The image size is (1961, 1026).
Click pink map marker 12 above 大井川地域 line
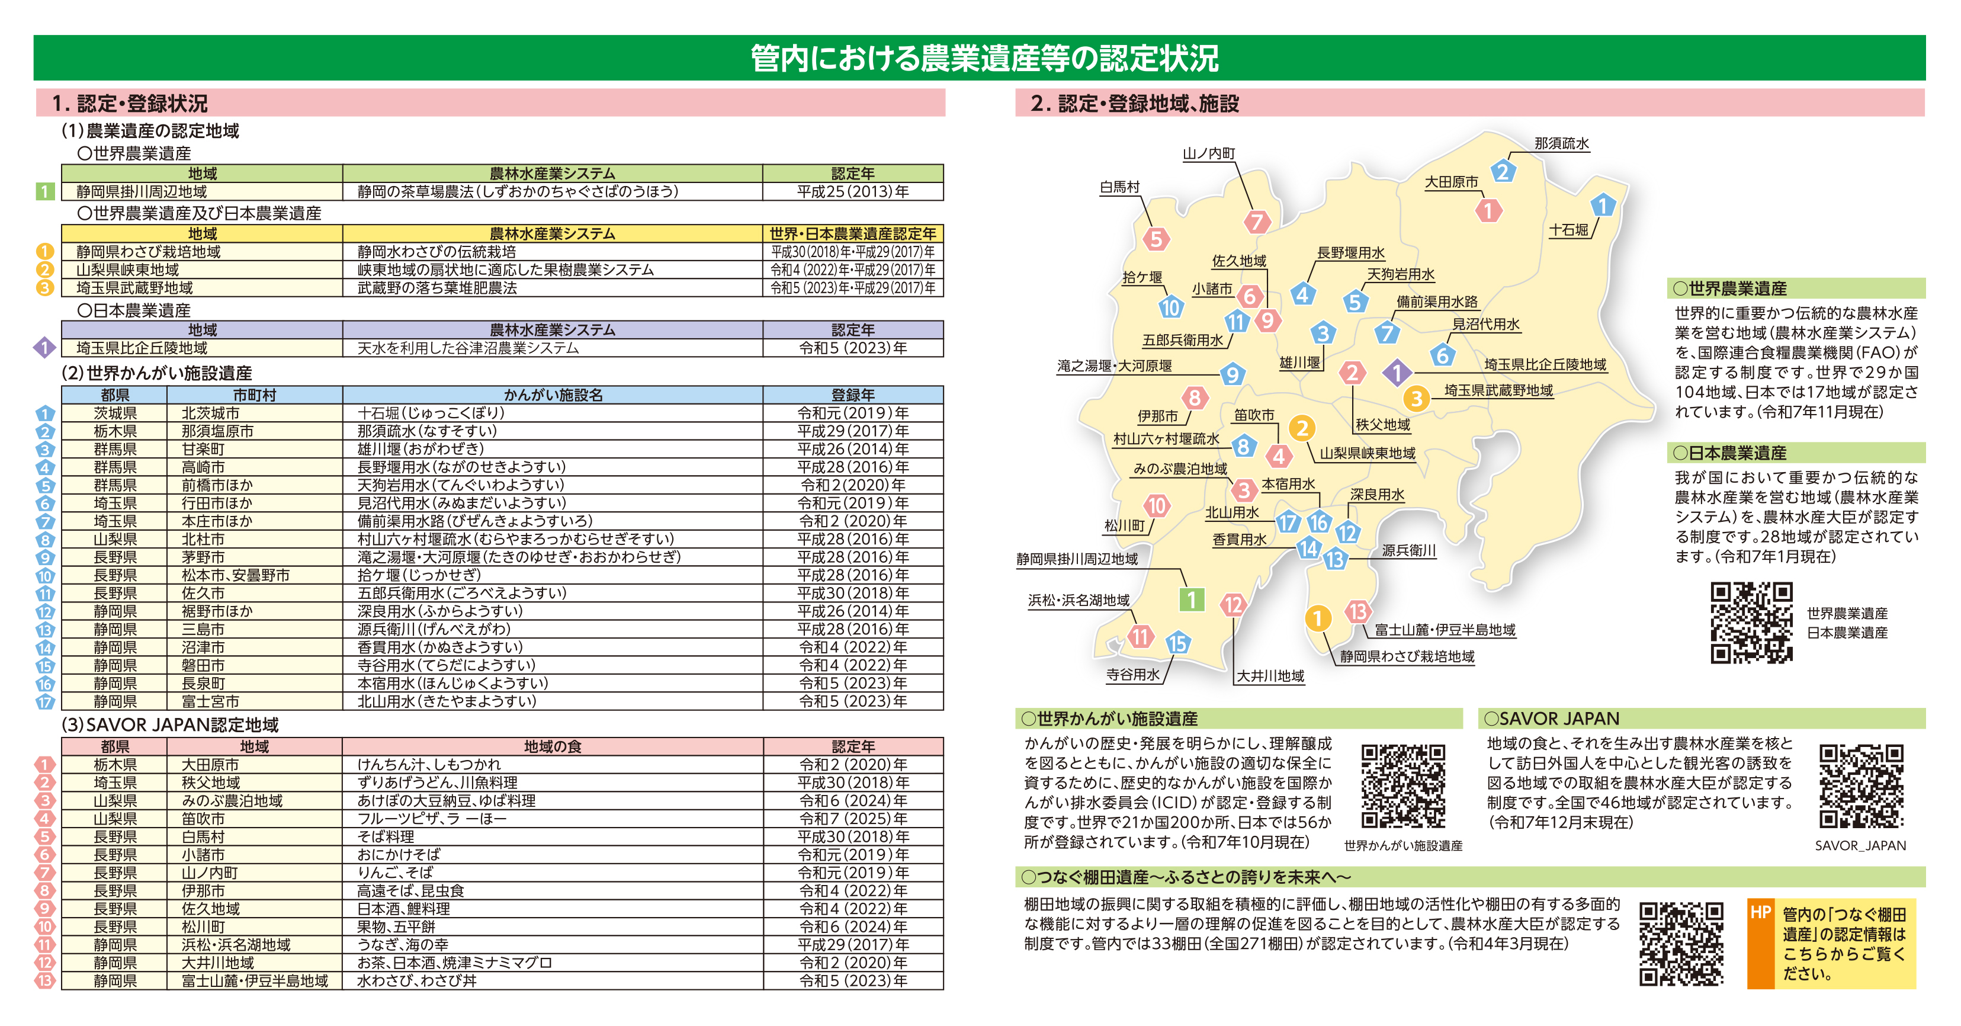click(x=1233, y=605)
